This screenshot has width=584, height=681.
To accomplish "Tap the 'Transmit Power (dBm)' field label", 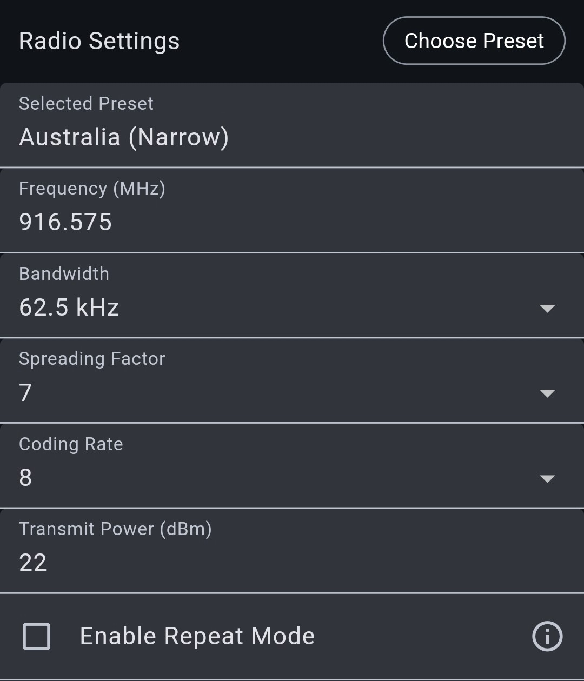I will 115,529.
